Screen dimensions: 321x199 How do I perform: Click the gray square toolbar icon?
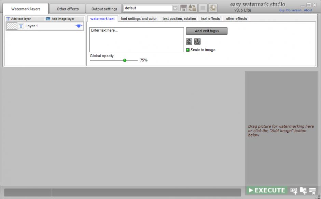pos(203,8)
